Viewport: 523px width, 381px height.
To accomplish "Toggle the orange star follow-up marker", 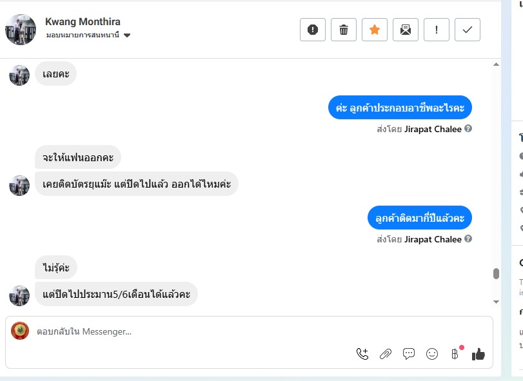I will click(x=375, y=30).
